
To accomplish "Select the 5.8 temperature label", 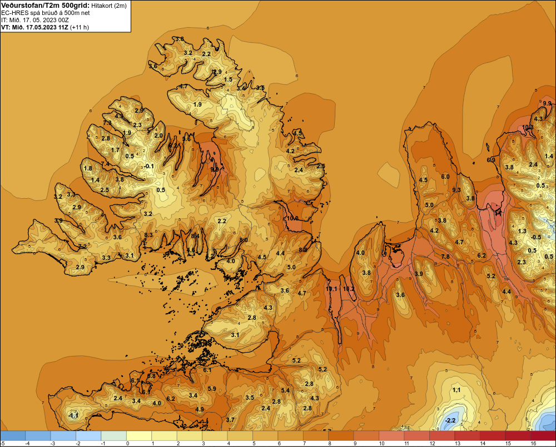I will click(x=151, y=376).
